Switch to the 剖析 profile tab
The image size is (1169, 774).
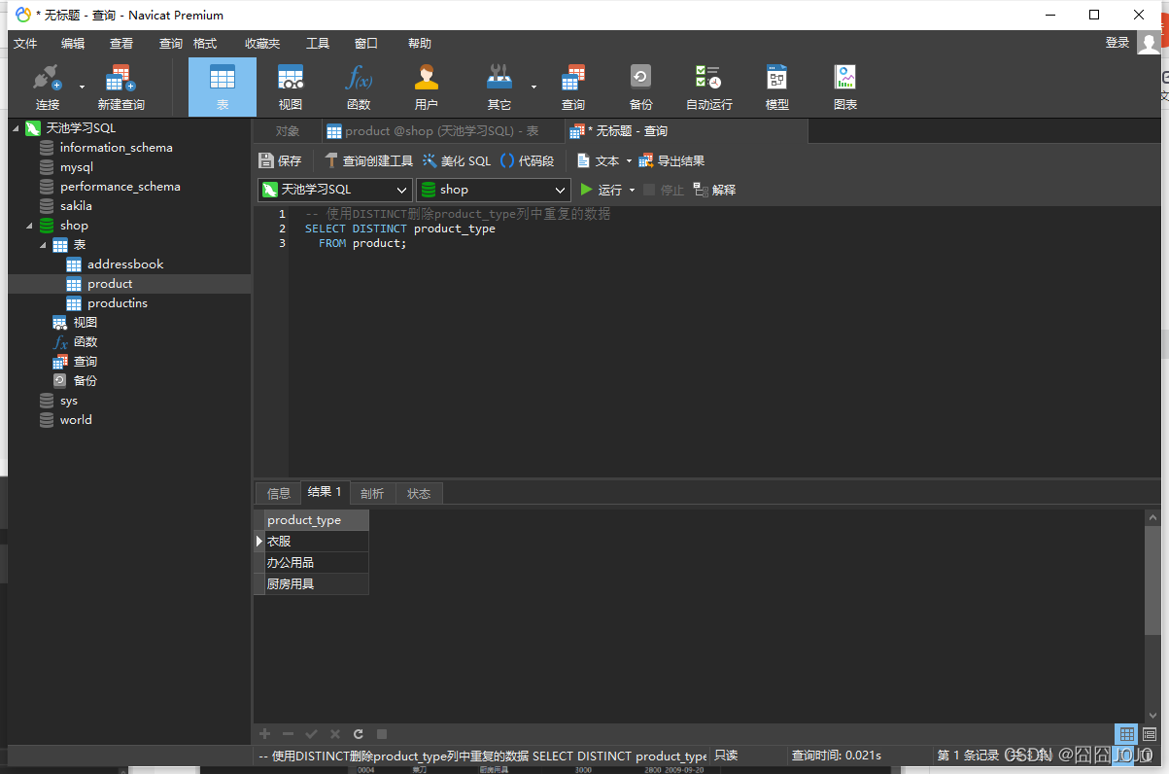(372, 493)
